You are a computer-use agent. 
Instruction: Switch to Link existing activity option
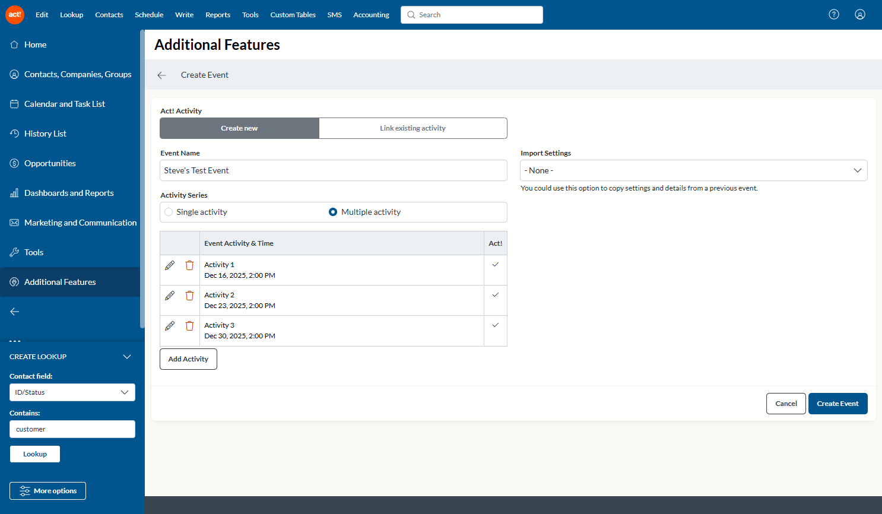click(413, 128)
